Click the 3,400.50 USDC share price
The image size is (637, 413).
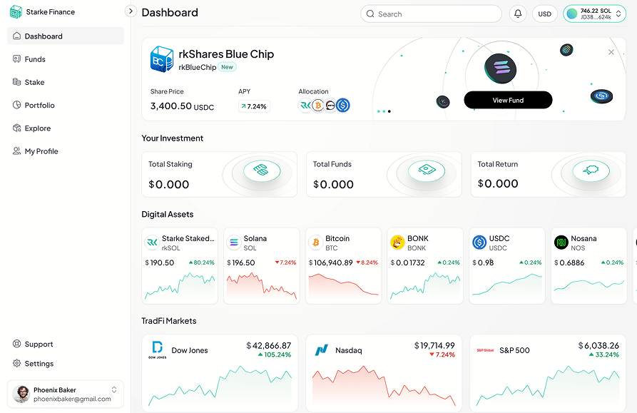click(182, 106)
